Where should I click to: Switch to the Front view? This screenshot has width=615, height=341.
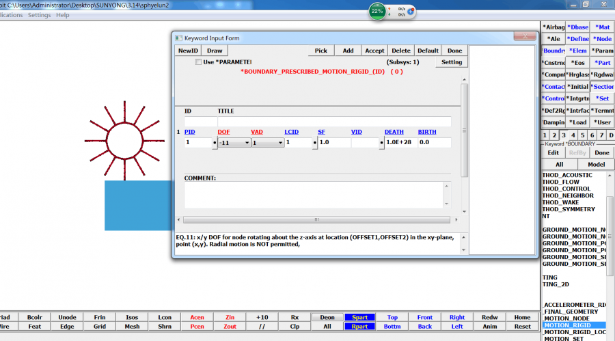click(424, 317)
